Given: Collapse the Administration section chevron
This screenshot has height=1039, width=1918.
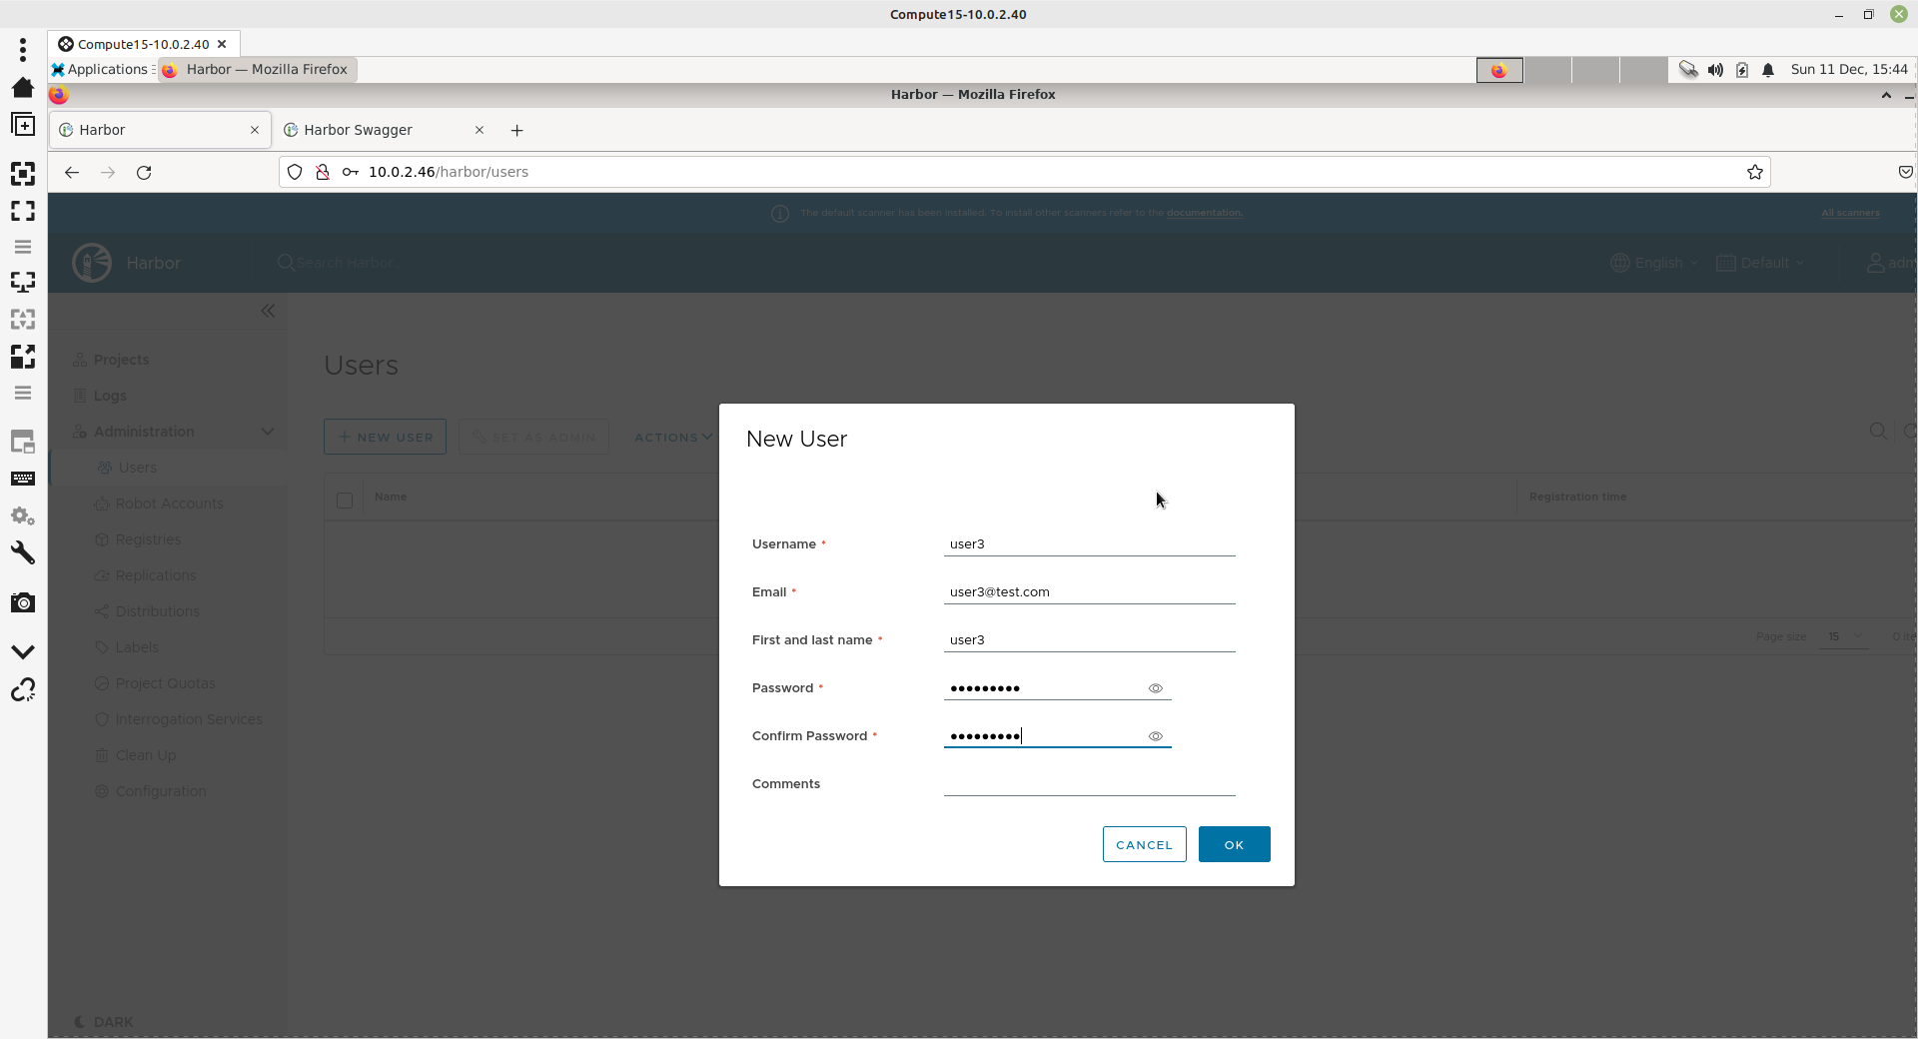Looking at the screenshot, I should click(x=268, y=432).
